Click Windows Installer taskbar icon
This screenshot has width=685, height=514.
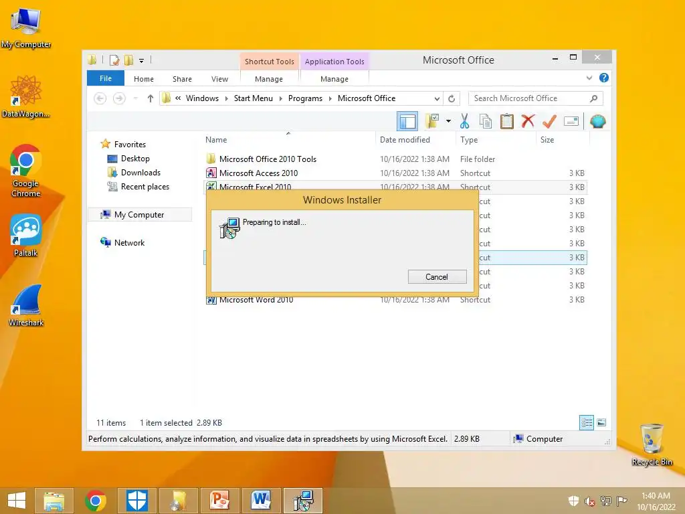[303, 501]
